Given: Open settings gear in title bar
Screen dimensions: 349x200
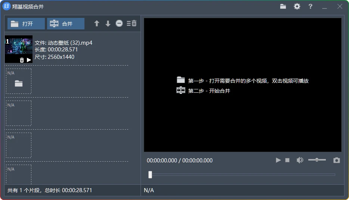Looking at the screenshot, I should [x=297, y=6].
